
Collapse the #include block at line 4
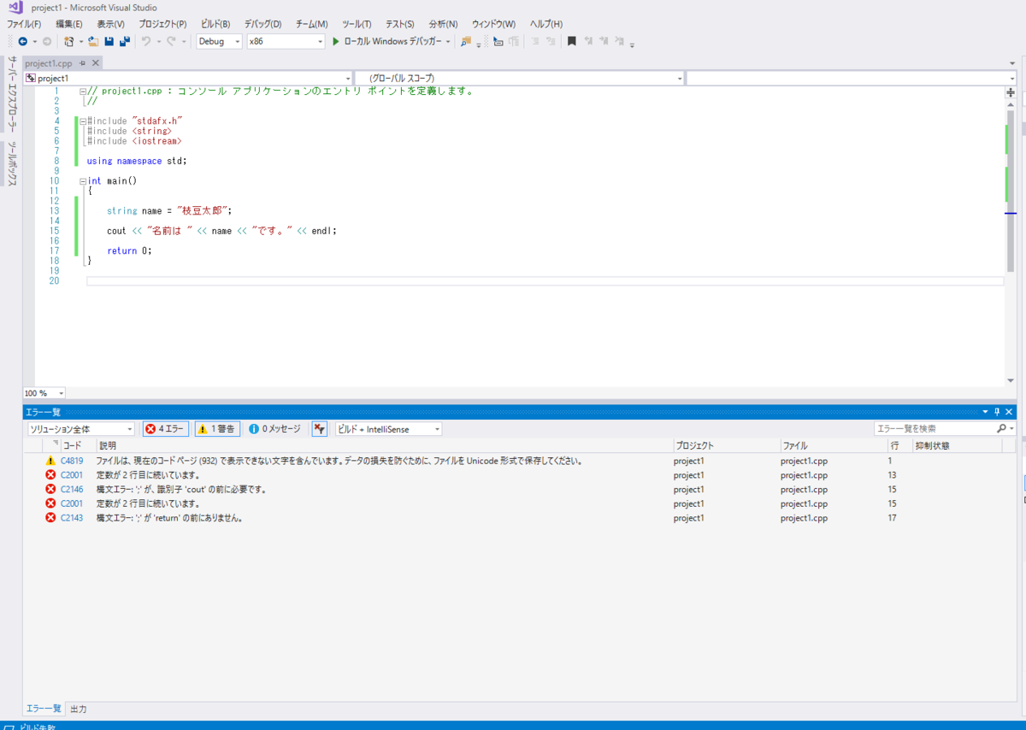(82, 121)
